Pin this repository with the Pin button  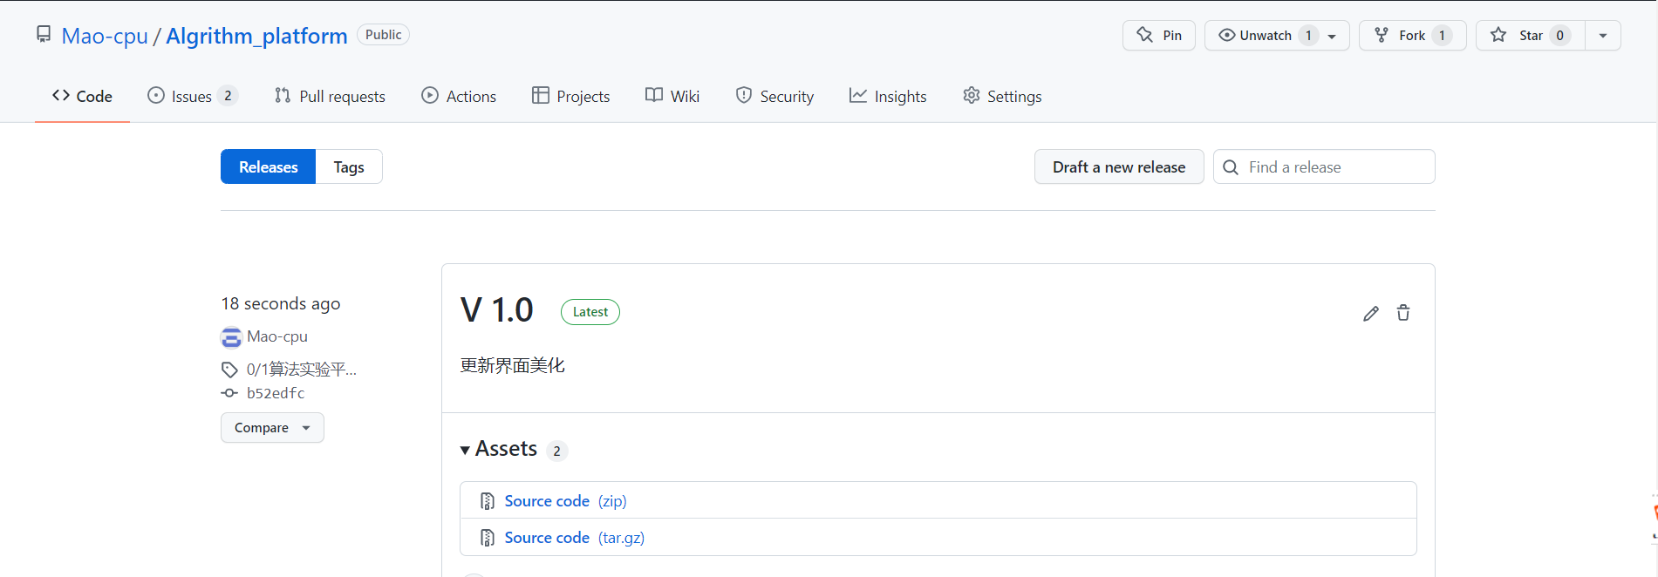[1158, 36]
